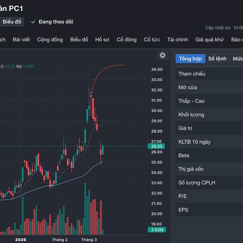Image resolution: width=243 pixels, height=243 pixels.
Task: Click Tháng 2 marker on time axis
Action: pyautogui.click(x=60, y=240)
